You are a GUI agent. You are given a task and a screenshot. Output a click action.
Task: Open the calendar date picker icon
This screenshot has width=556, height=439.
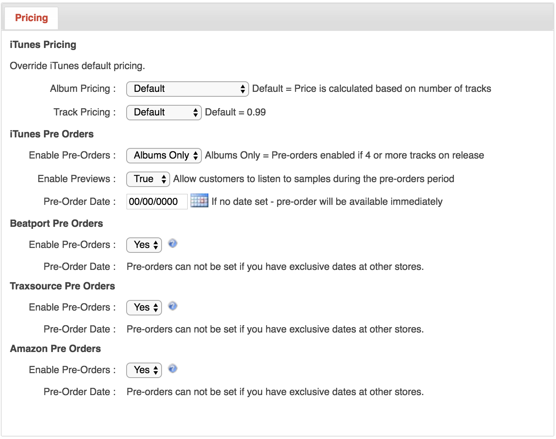click(x=199, y=201)
